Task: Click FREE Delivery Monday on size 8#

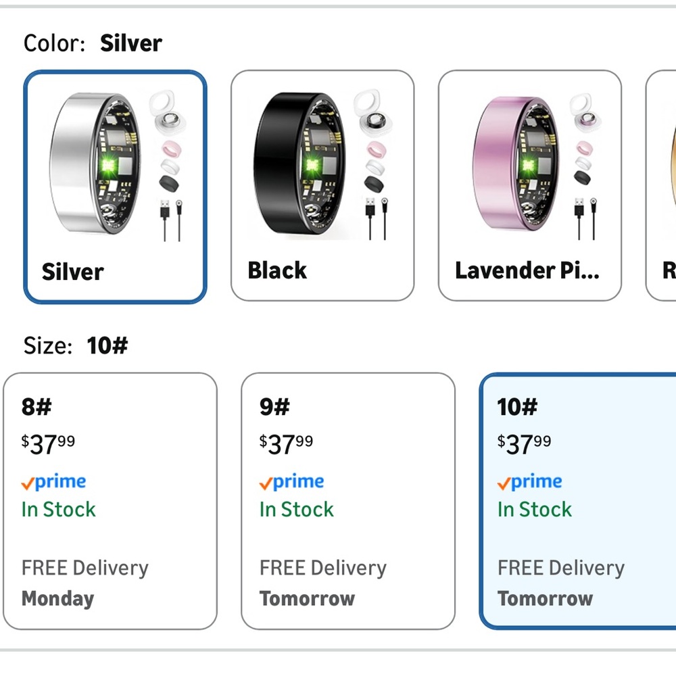Action: [84, 583]
